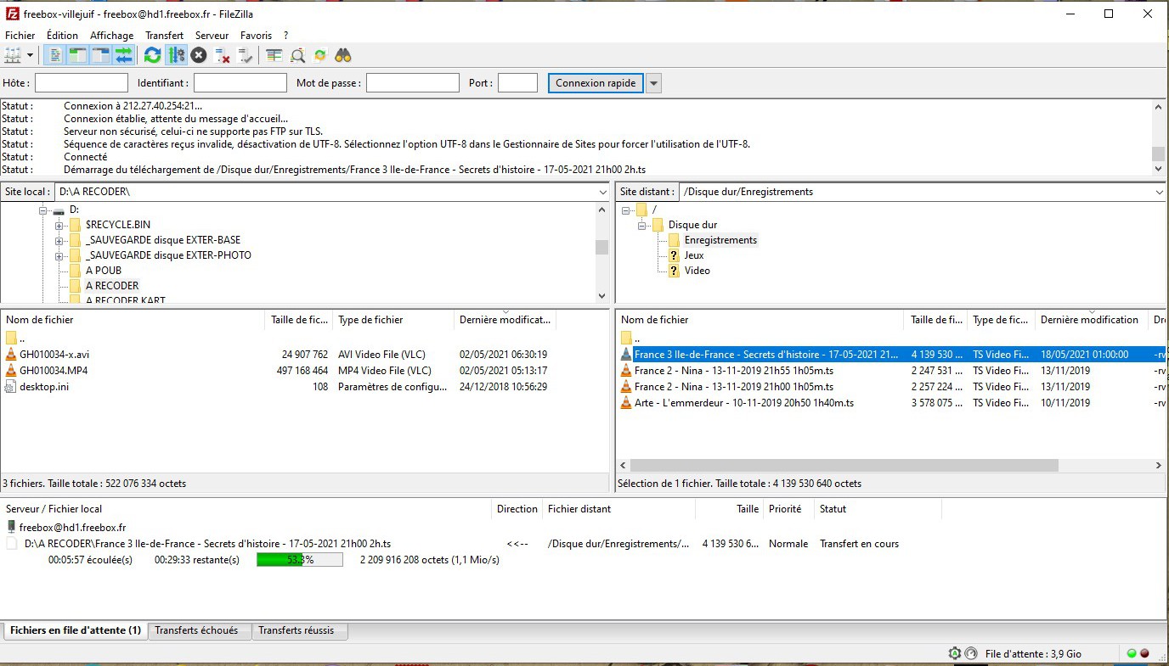Toggle synchronized browsing
The width and height of the screenshot is (1169, 666).
click(x=320, y=55)
